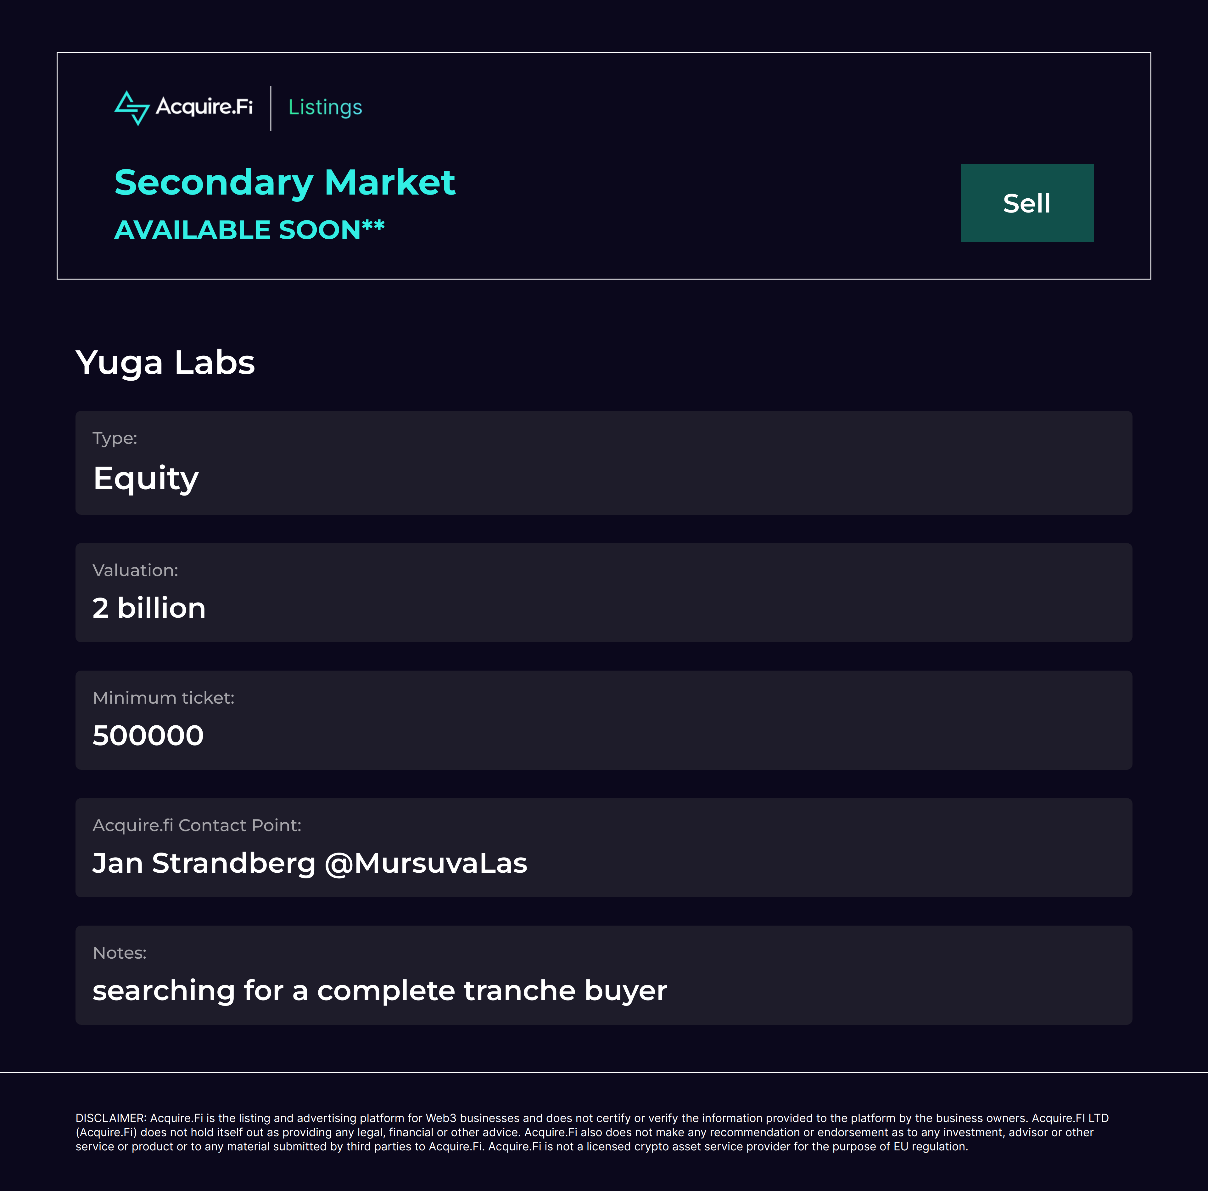Click the Acquire.Fi wordmark text

(x=204, y=107)
